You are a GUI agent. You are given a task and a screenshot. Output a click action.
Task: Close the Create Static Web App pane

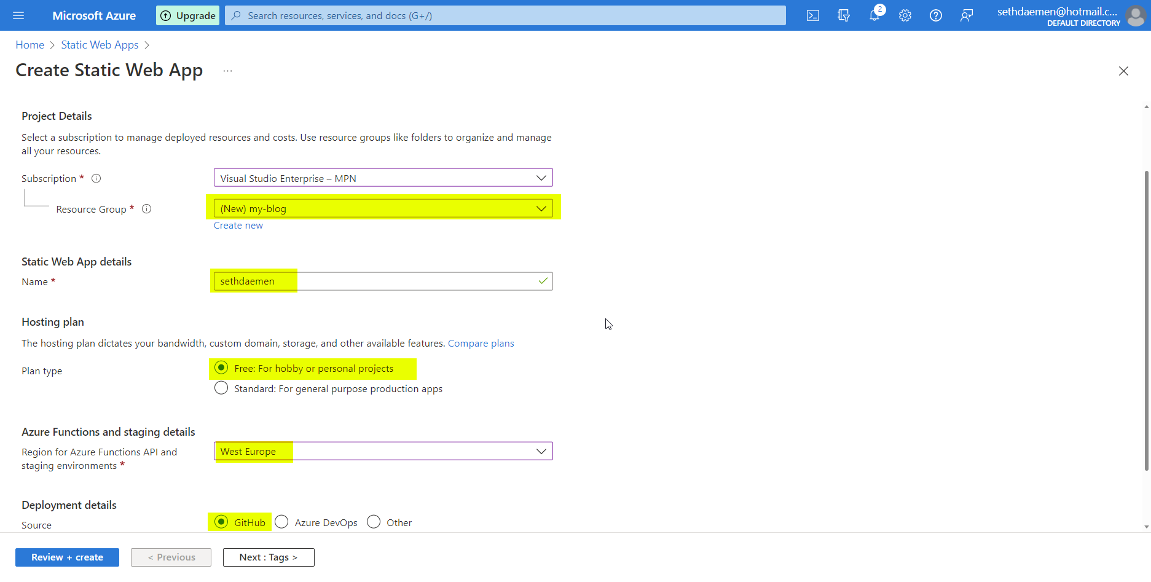click(x=1123, y=71)
